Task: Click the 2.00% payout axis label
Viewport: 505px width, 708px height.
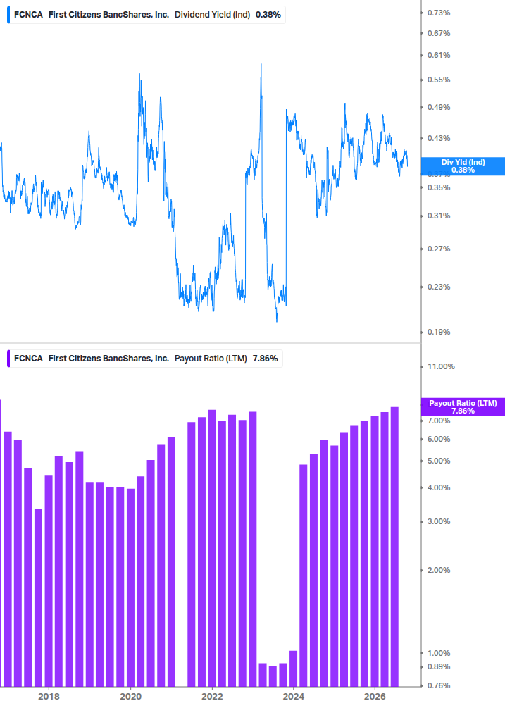Action: click(x=439, y=570)
